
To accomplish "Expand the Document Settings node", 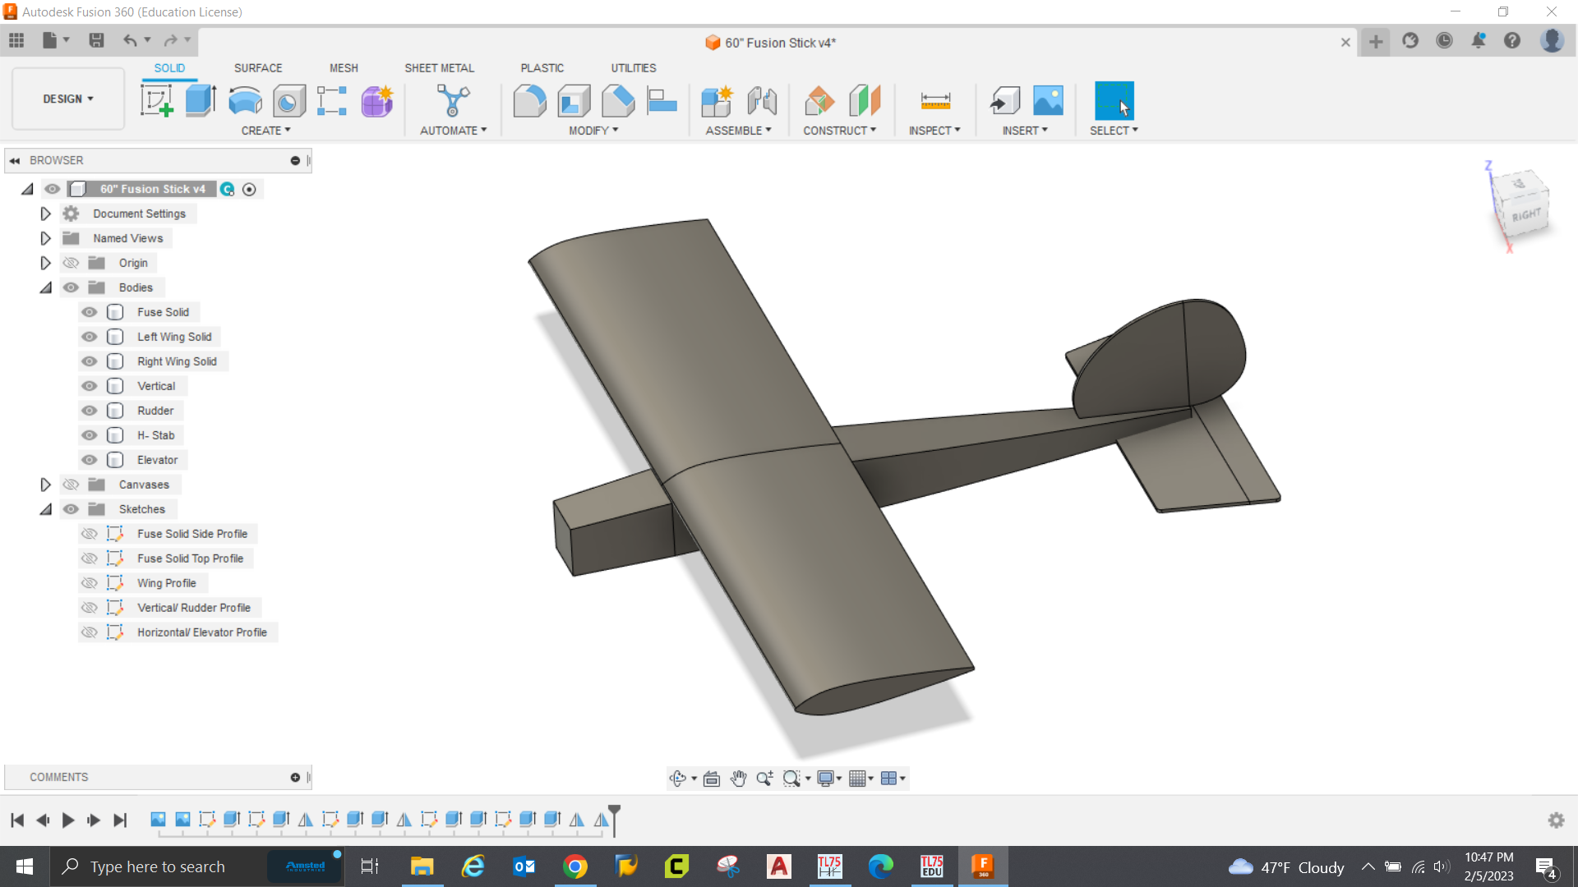I will (45, 214).
